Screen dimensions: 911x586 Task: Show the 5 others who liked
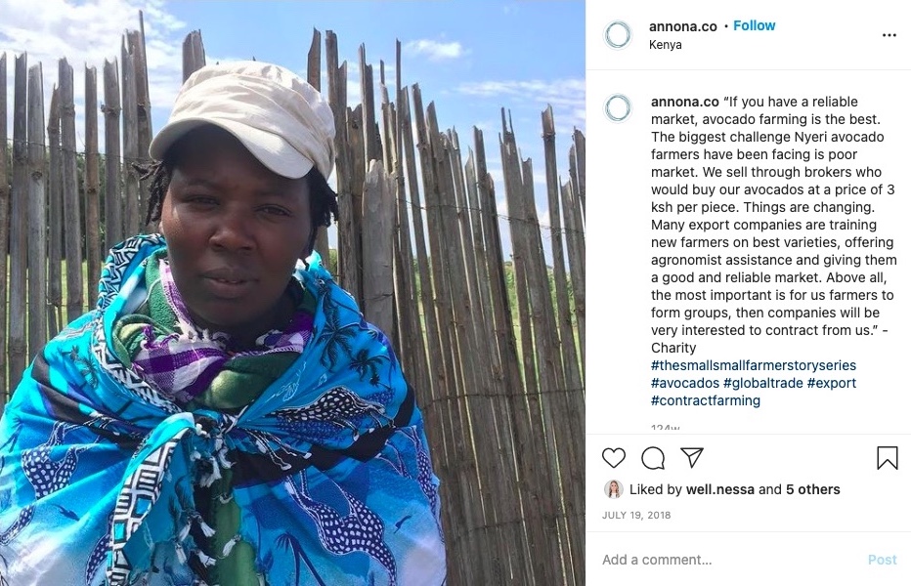[813, 489]
